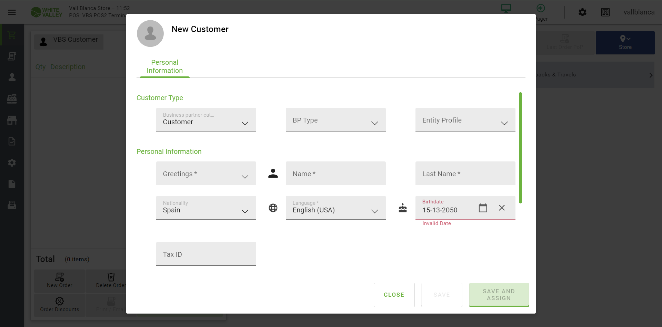This screenshot has height=327, width=662.
Task: Open the cash register sidebar icon
Action: click(12, 99)
